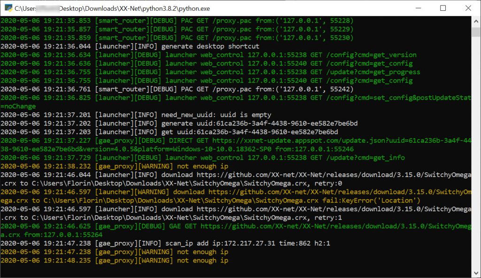Click the window title path python.exe

[112, 8]
